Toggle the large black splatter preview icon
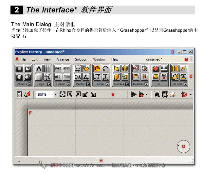The image size is (203, 172). 165,94
